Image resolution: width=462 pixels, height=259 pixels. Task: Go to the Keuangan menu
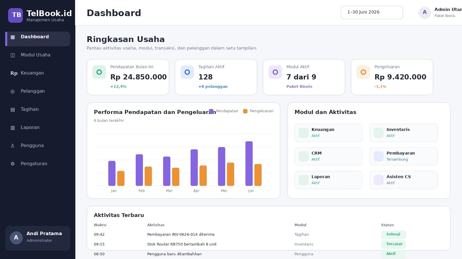[x=38, y=73]
